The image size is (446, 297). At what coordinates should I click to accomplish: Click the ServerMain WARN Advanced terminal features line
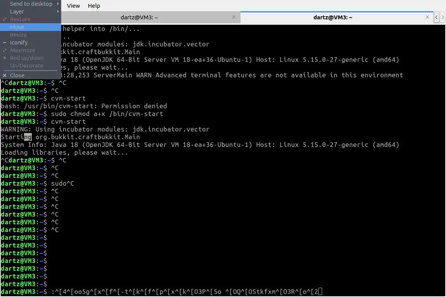point(232,75)
